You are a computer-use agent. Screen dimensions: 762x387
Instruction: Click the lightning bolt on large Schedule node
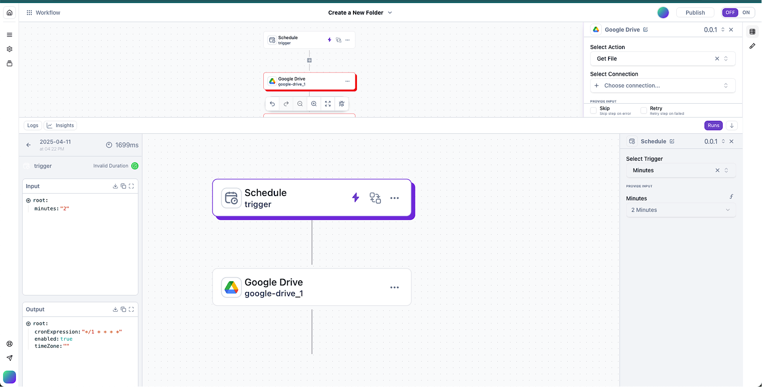pyautogui.click(x=356, y=198)
